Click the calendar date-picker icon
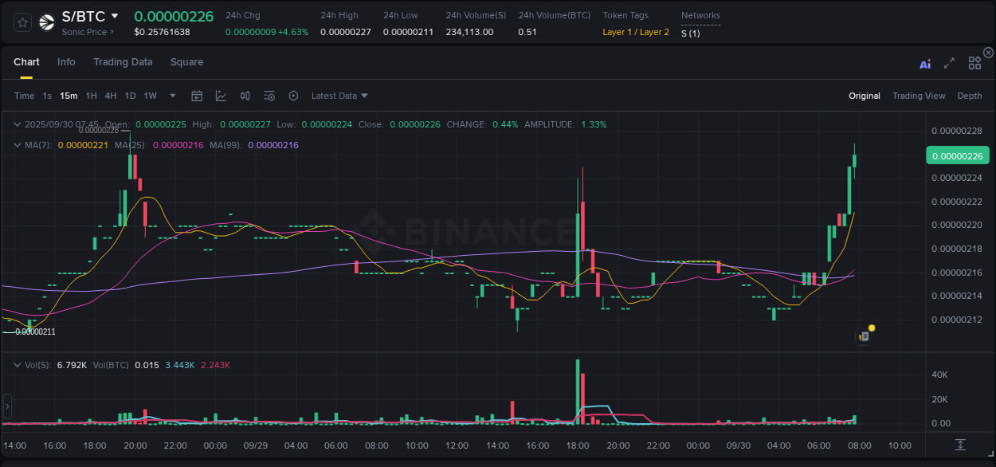996x467 pixels. click(197, 95)
